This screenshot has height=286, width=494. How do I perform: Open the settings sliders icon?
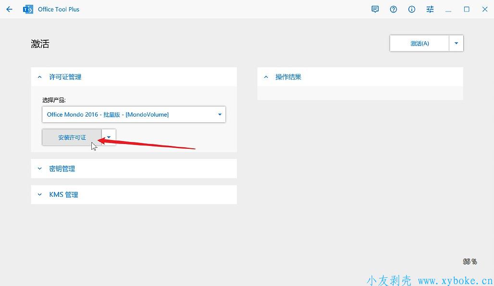(x=430, y=9)
